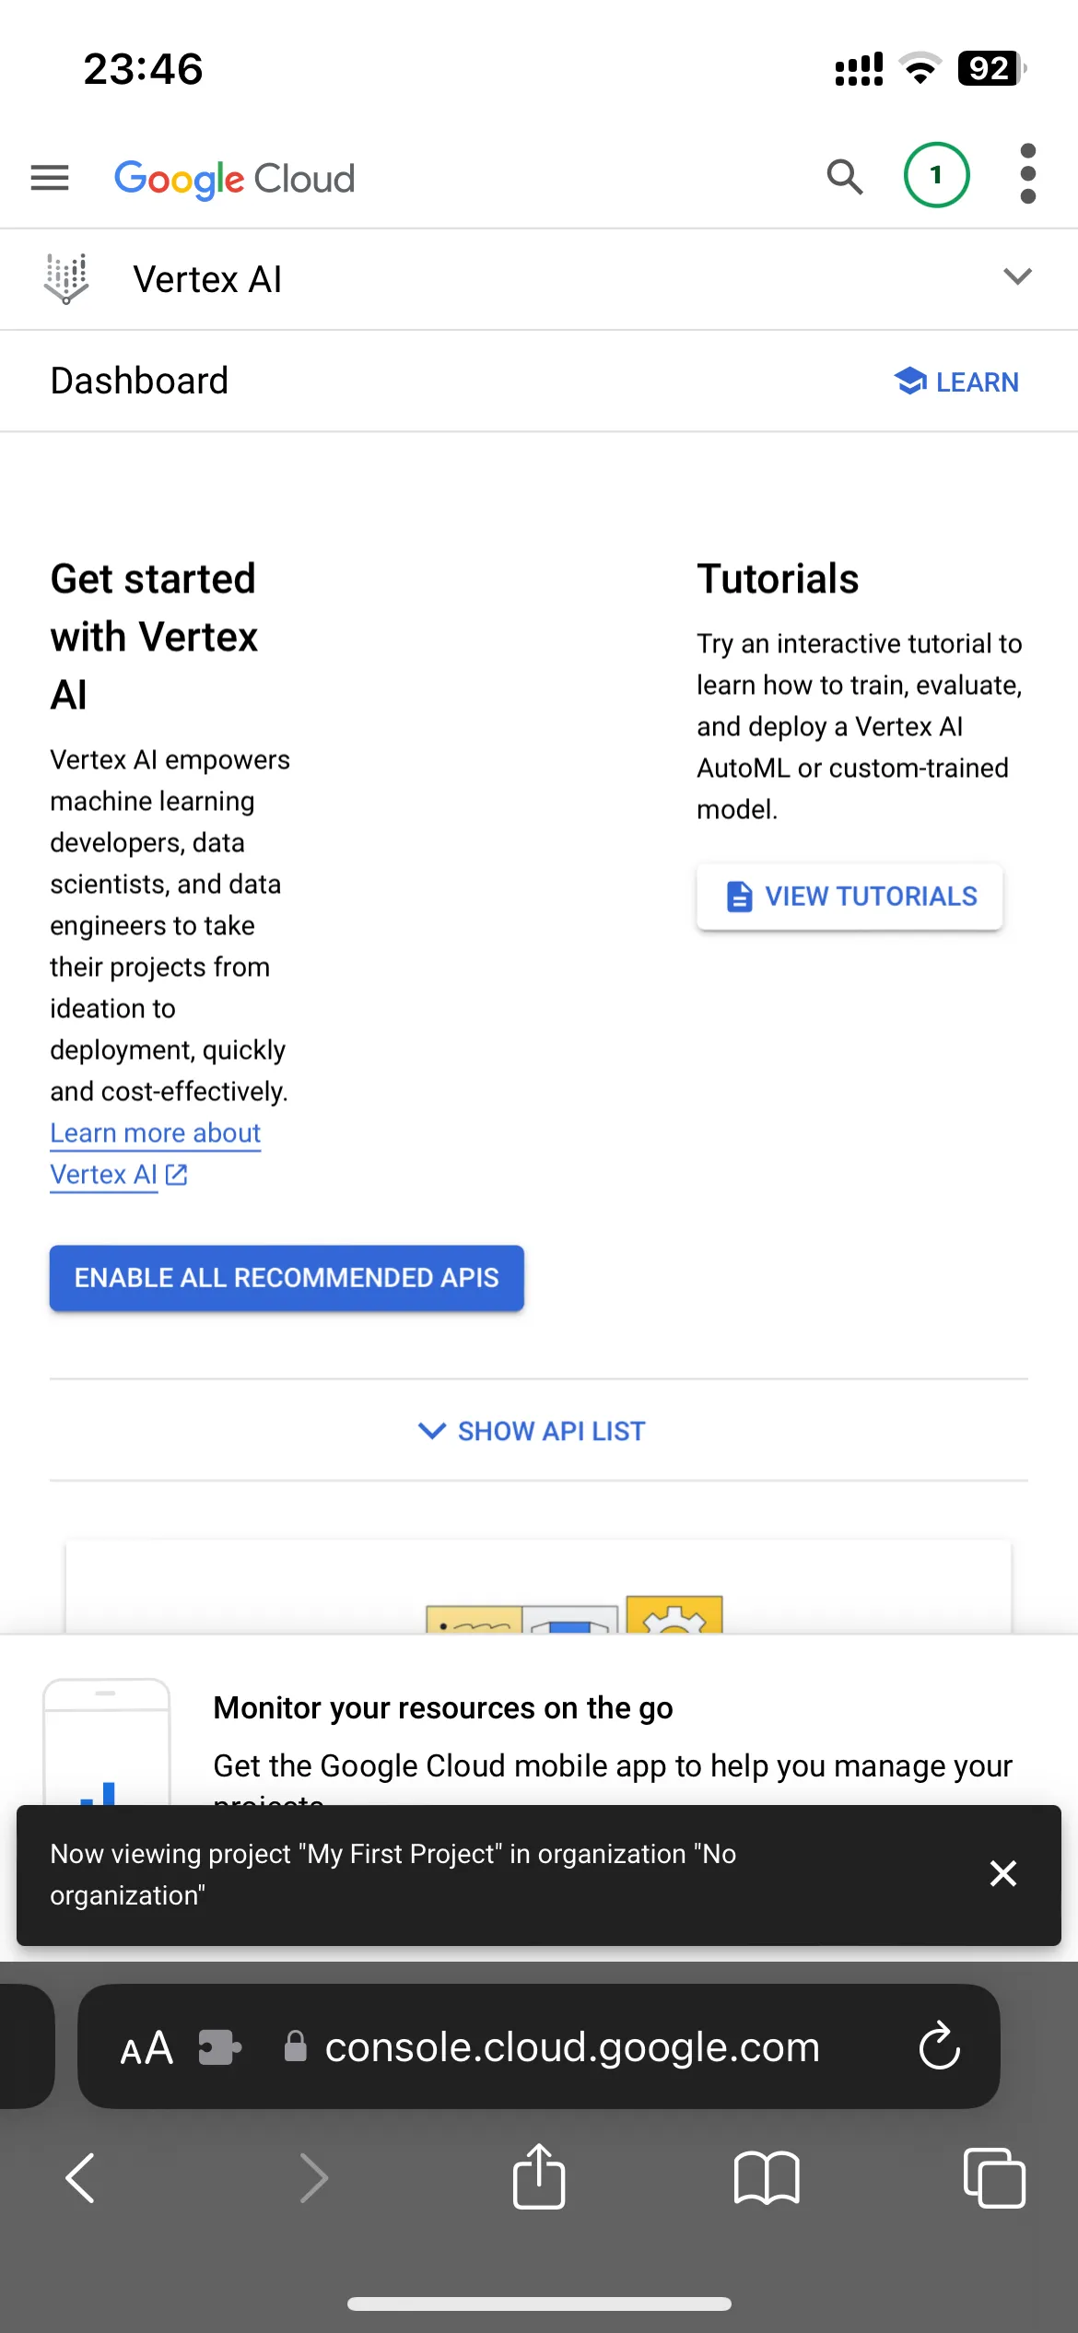1078x2333 pixels.
Task: Open the Learn more about Vertex AI link
Action: [155, 1154]
